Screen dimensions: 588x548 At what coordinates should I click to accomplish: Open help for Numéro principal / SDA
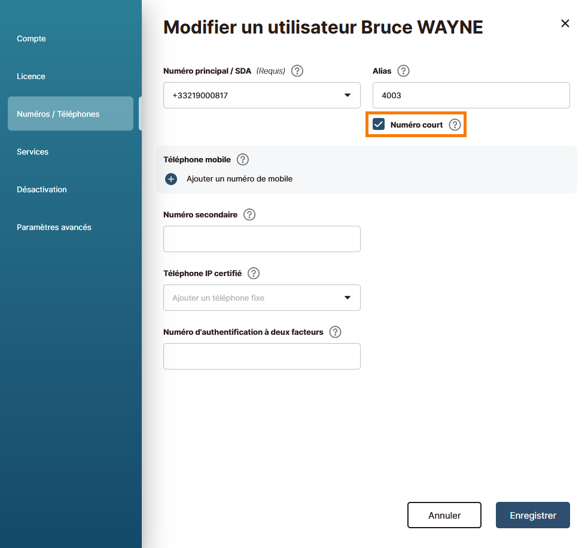pyautogui.click(x=297, y=71)
